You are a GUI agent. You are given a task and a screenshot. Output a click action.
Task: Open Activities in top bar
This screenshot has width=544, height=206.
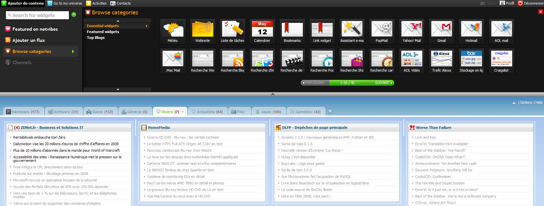(x=96, y=3)
